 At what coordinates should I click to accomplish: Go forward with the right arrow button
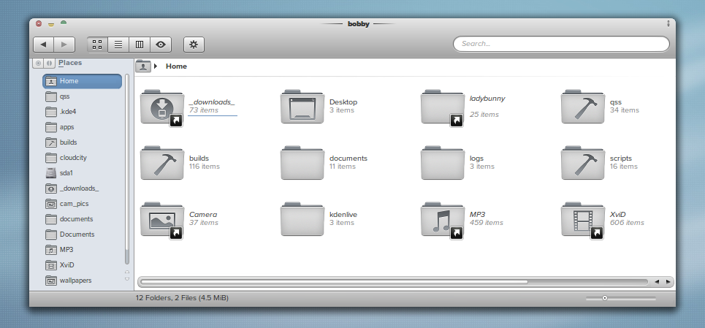click(64, 45)
